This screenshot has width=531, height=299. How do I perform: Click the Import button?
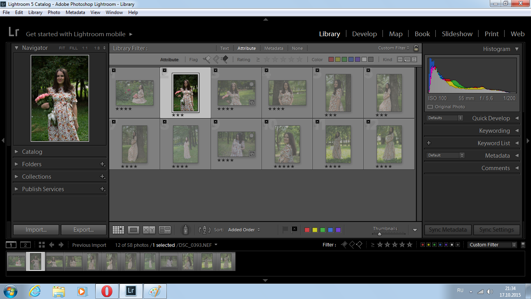36,230
